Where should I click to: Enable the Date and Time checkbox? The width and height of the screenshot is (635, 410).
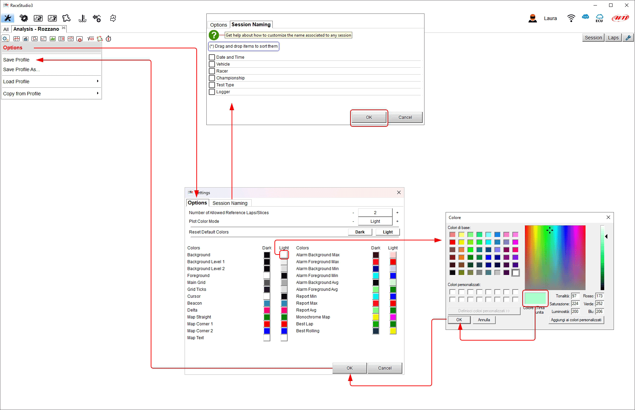click(x=212, y=57)
